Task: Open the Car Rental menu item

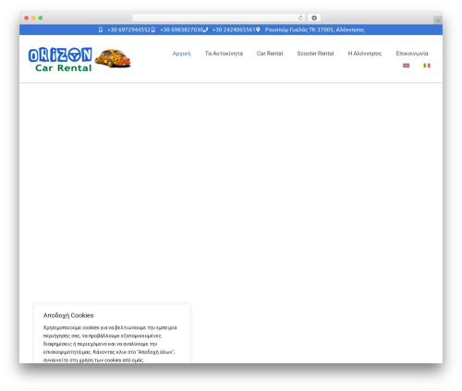Action: (x=270, y=54)
